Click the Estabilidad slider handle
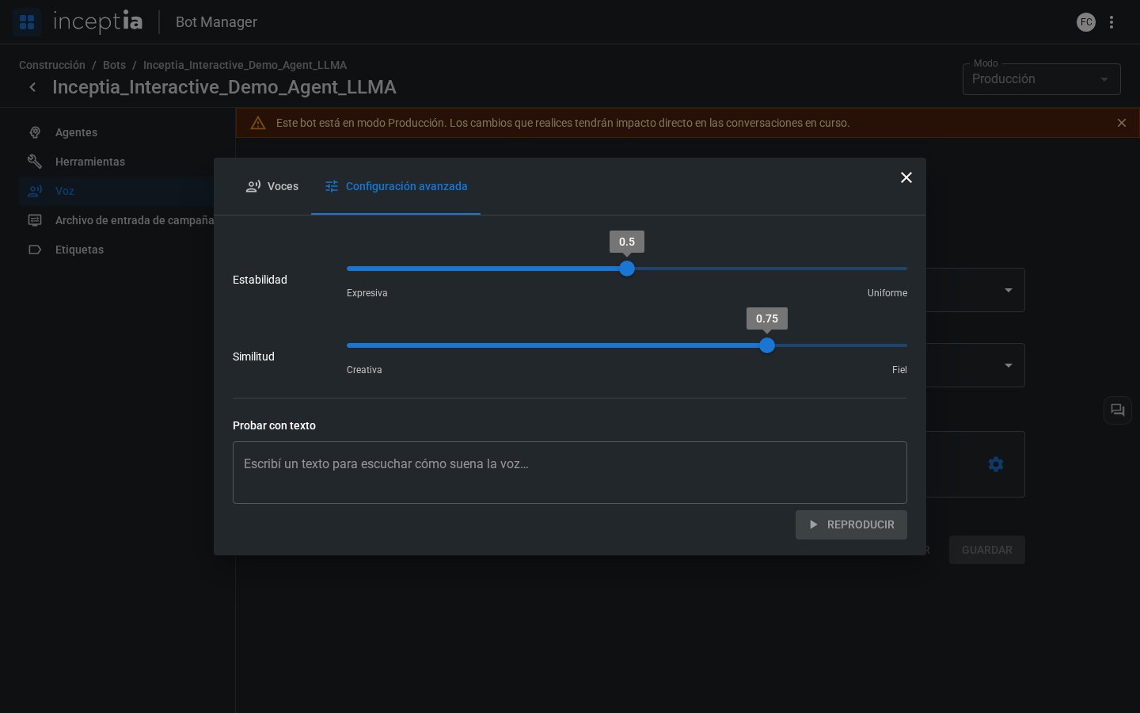Screen dimensions: 1140x713 pyautogui.click(x=627, y=269)
